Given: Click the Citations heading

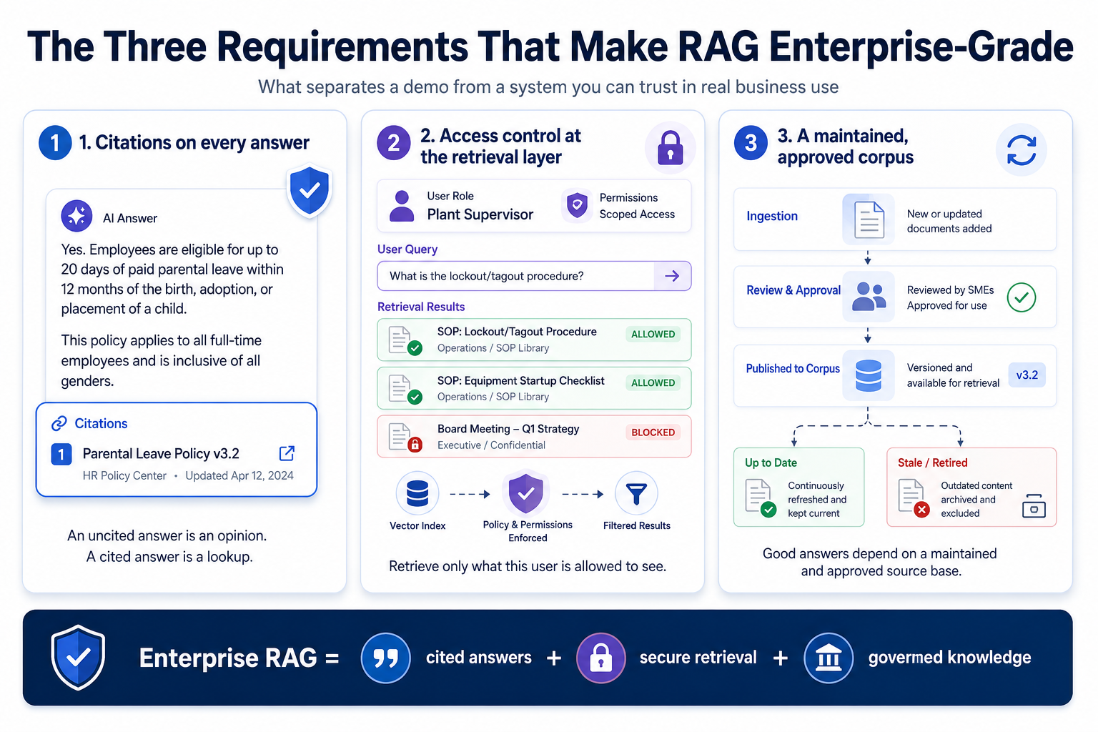Looking at the screenshot, I should (x=101, y=423).
